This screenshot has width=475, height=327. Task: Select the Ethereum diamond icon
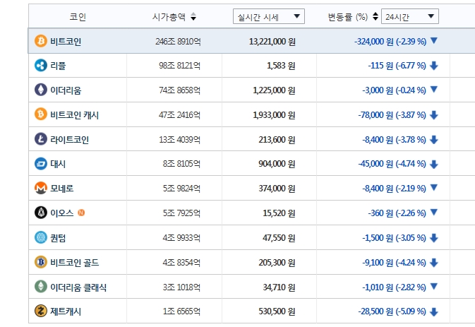pyautogui.click(x=41, y=90)
